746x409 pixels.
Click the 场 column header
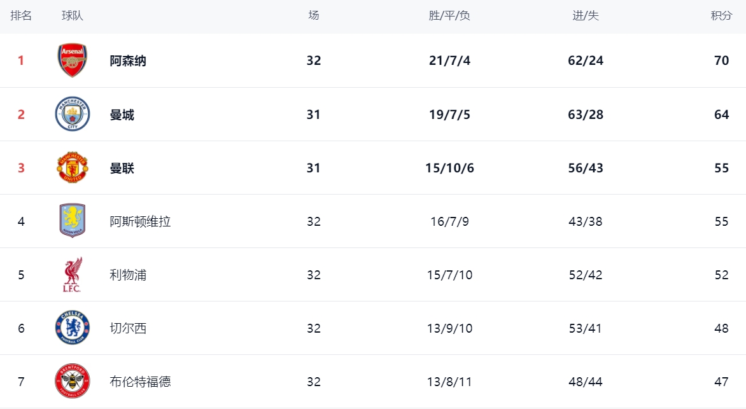[314, 16]
